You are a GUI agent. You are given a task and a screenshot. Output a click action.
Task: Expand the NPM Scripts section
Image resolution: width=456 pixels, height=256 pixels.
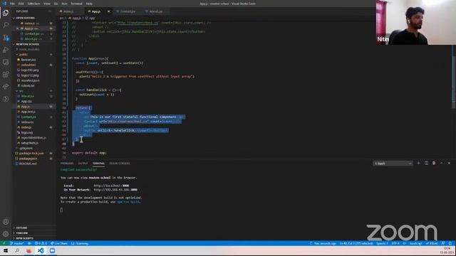[x=24, y=238]
